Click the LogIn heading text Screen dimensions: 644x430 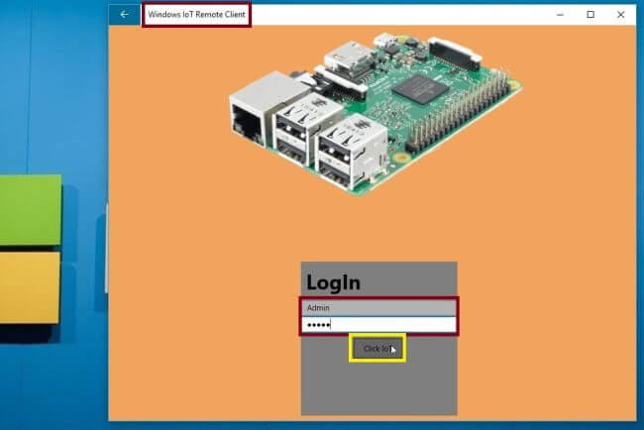[x=334, y=282]
